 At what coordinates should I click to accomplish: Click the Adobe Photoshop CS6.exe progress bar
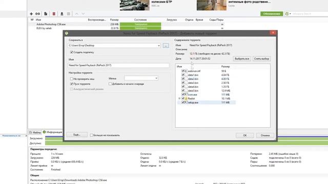point(140,24)
